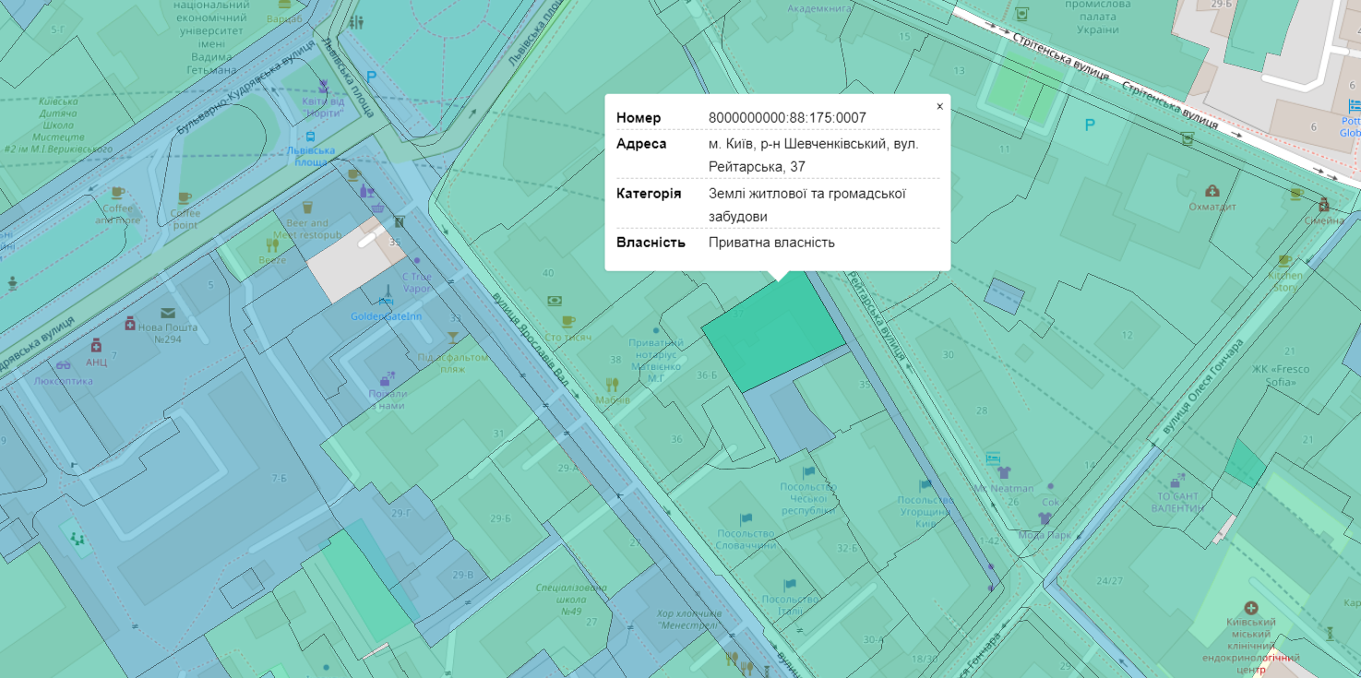The height and width of the screenshot is (678, 1361).
Task: Click the Охматдит icon
Action: 1212,191
